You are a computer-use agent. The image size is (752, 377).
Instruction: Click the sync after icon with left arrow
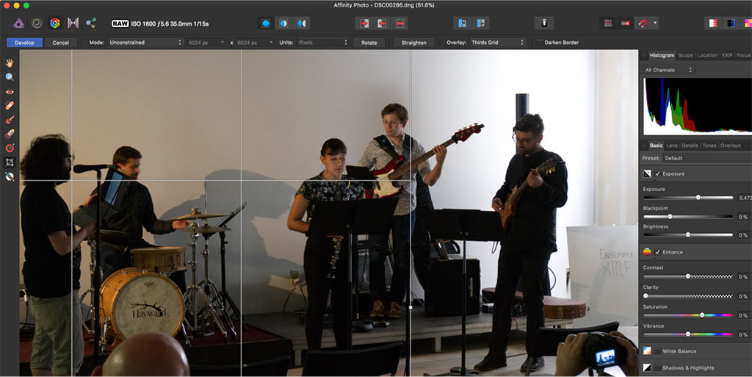coord(382,23)
